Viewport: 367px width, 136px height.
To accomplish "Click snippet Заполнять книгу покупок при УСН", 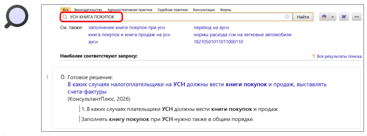I will coord(167,119).
